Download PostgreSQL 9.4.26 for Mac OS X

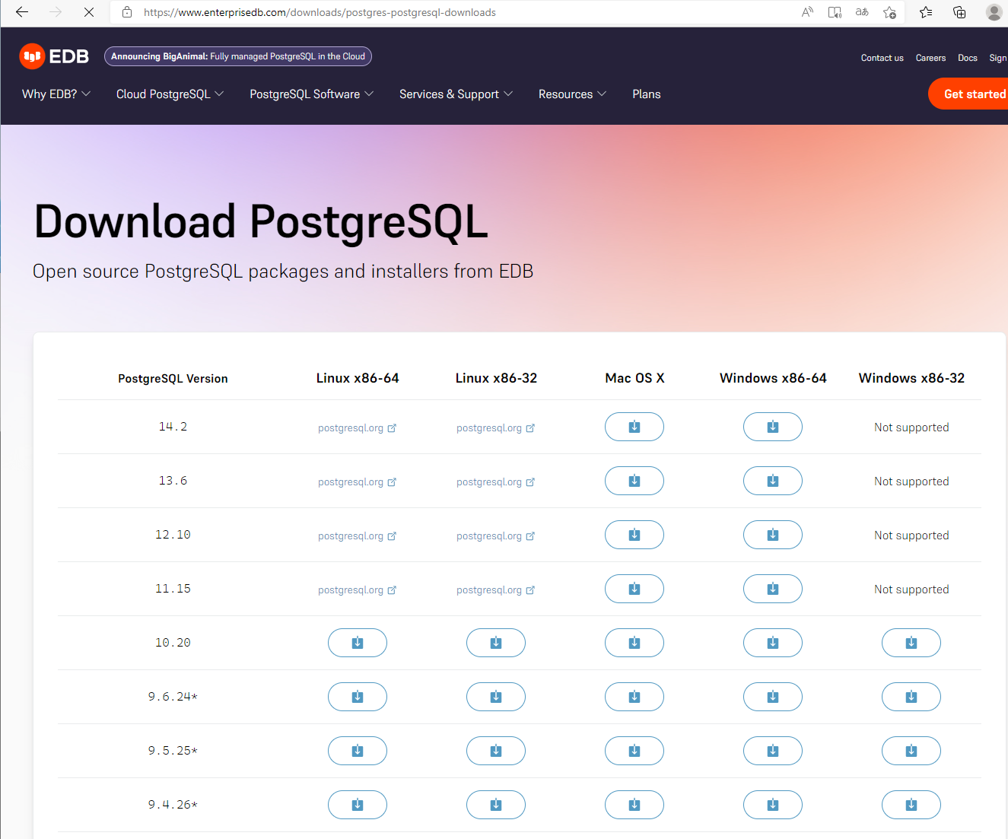634,805
